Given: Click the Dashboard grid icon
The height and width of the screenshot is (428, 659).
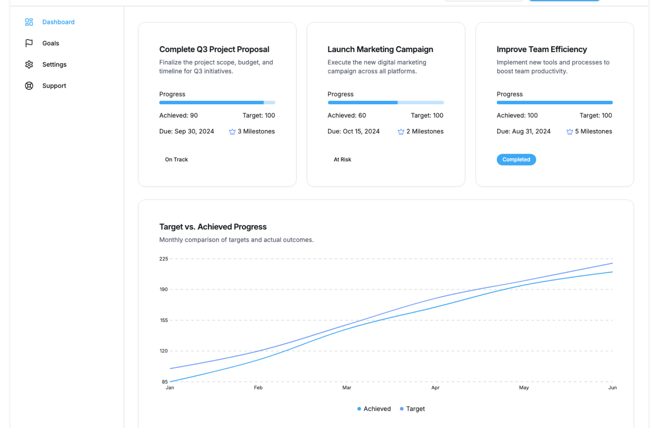Looking at the screenshot, I should [29, 22].
